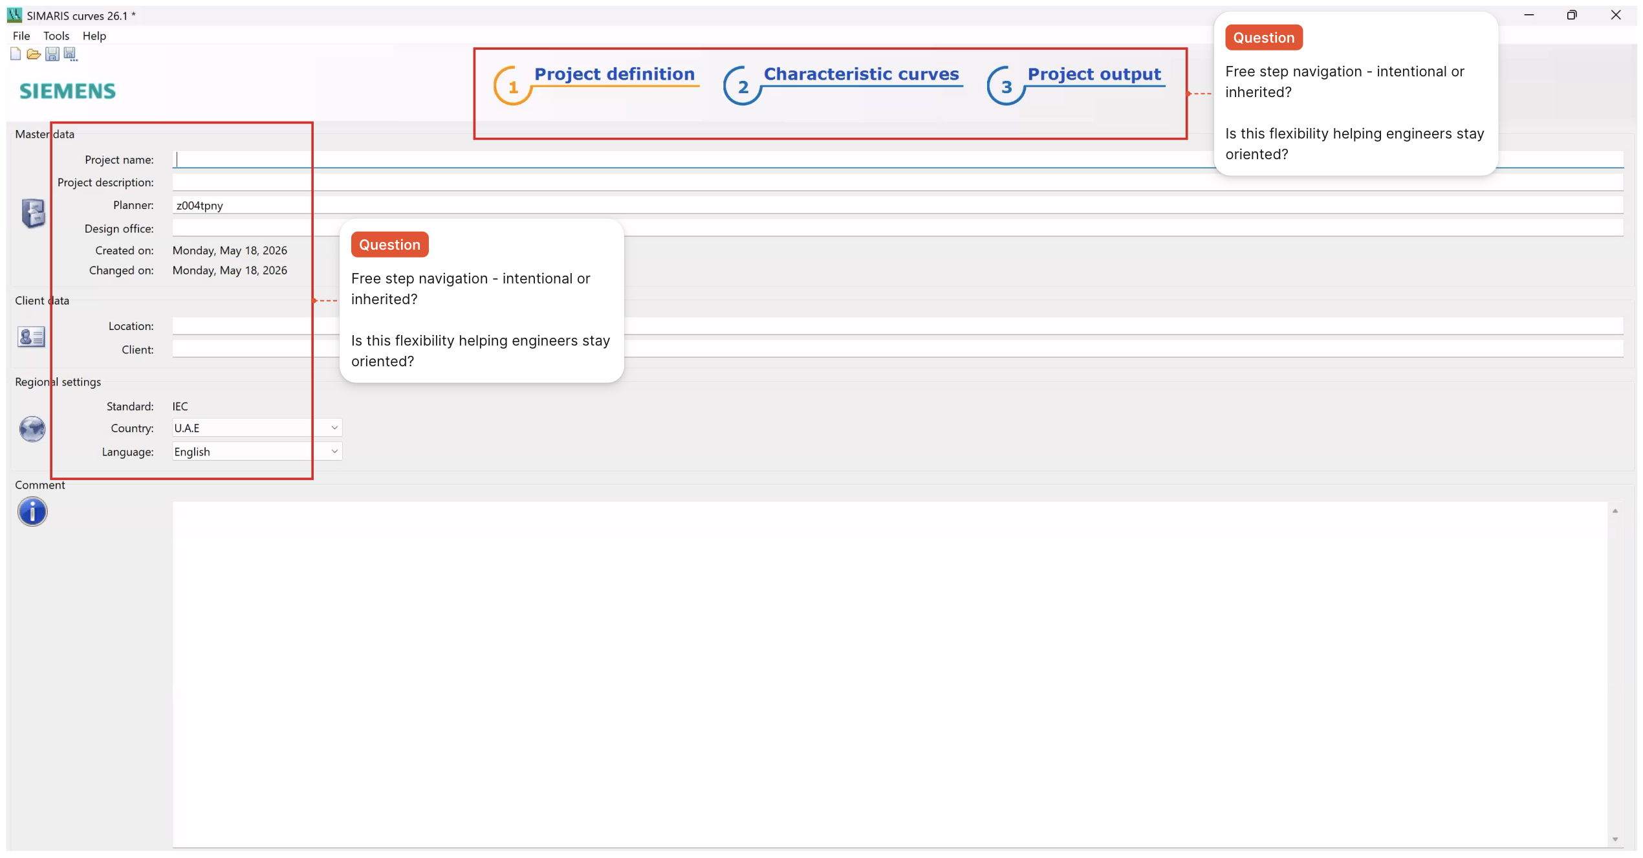The height and width of the screenshot is (858, 1643).
Task: Click the "Comment" section heading
Action: click(40, 485)
